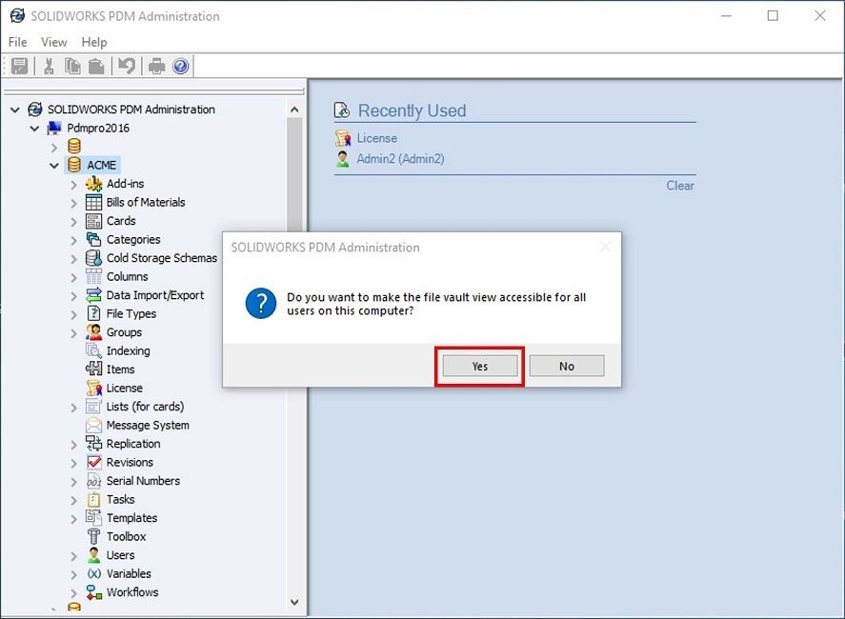Collapse the ACME vault node
The width and height of the screenshot is (845, 619).
click(54, 165)
